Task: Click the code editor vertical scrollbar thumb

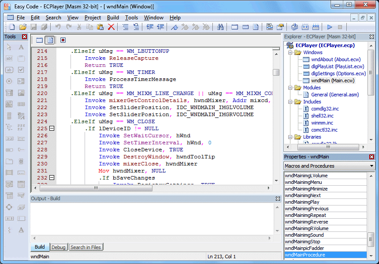Action: (276, 72)
